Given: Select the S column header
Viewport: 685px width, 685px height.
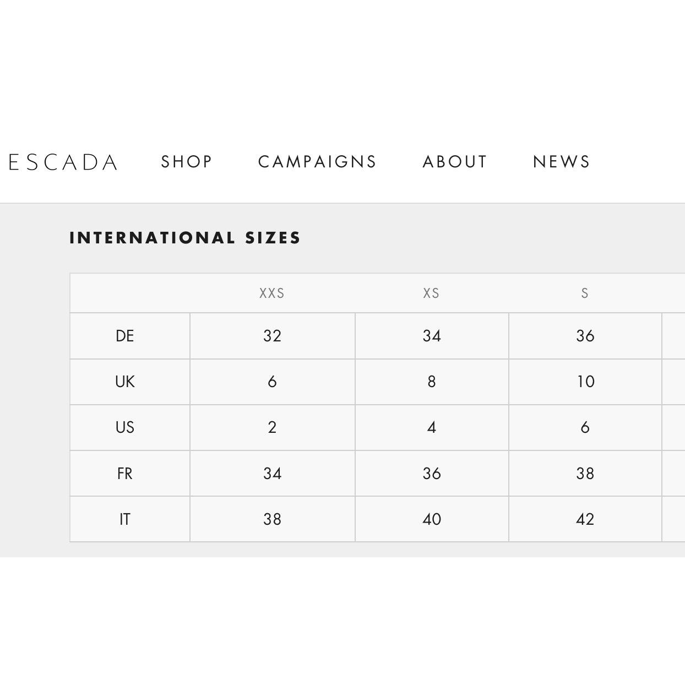Looking at the screenshot, I should (585, 293).
